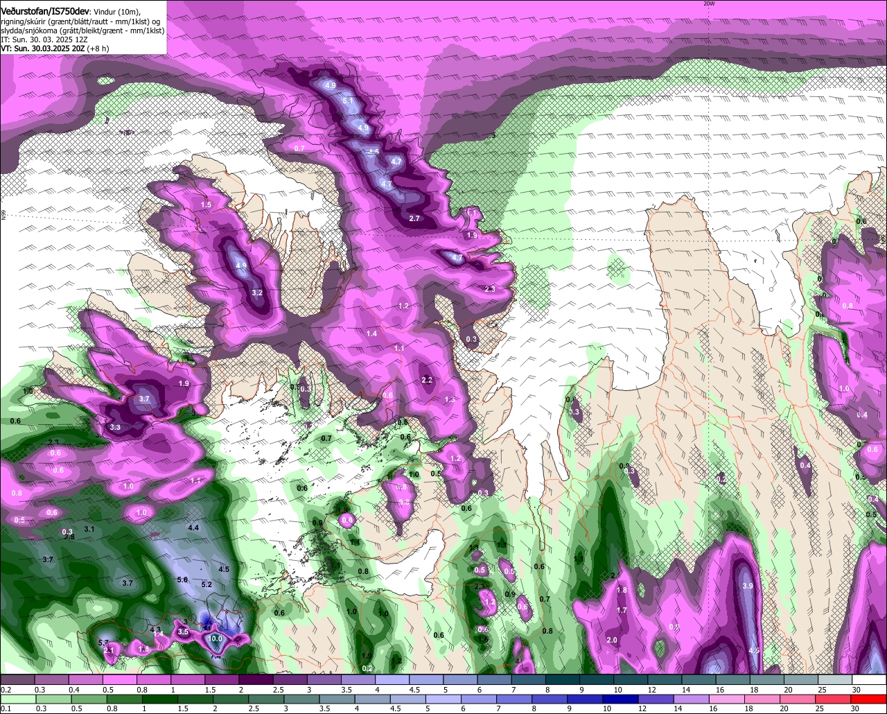Viewport: 887px width, 714px height.
Task: Click the 5.1 snowfall value
Action: pos(348,101)
